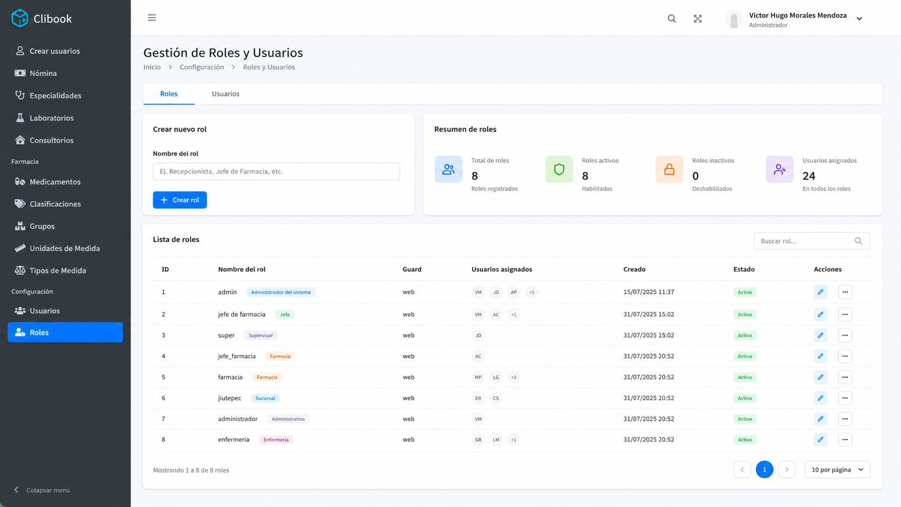901x507 pixels.
Task: Follow the Inicio breadcrumb link
Action: coord(152,67)
